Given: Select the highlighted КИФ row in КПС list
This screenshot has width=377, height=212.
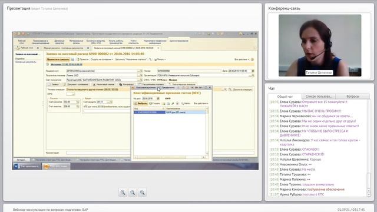Looking at the screenshot, I should 170,112.
